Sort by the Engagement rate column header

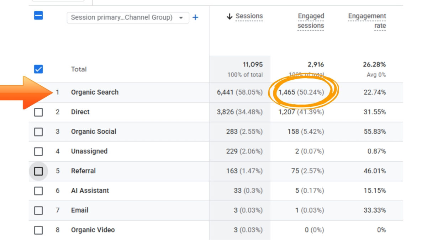point(367,21)
